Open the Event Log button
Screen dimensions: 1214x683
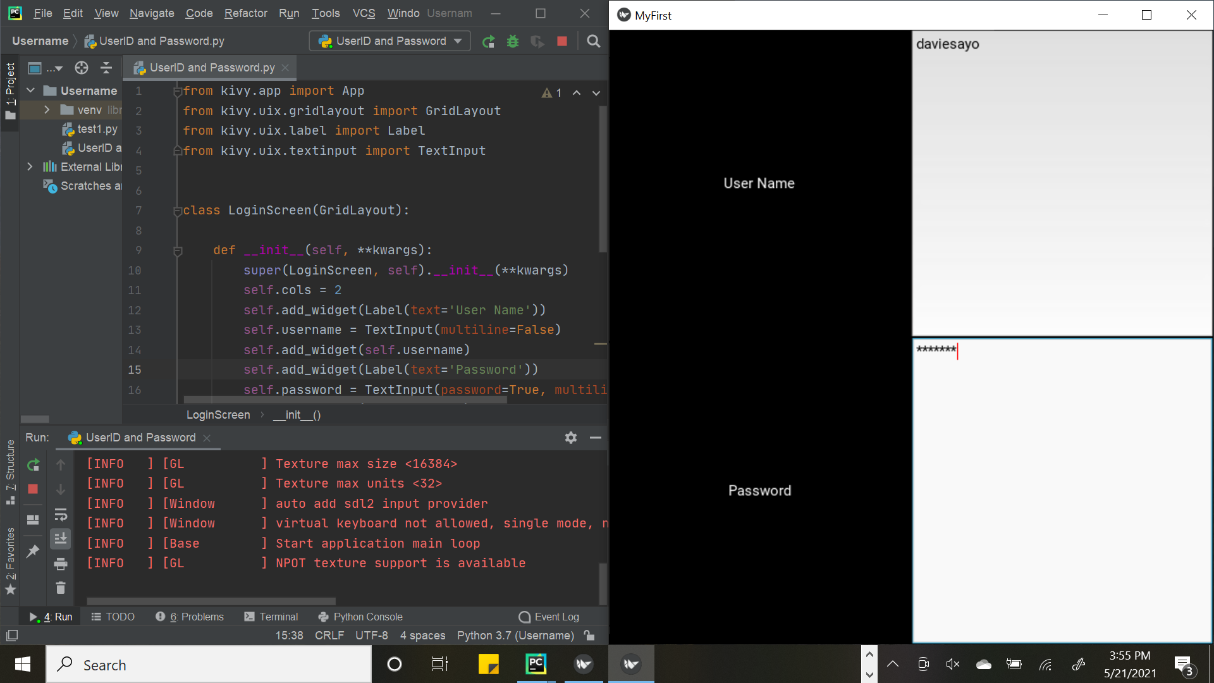click(x=548, y=617)
